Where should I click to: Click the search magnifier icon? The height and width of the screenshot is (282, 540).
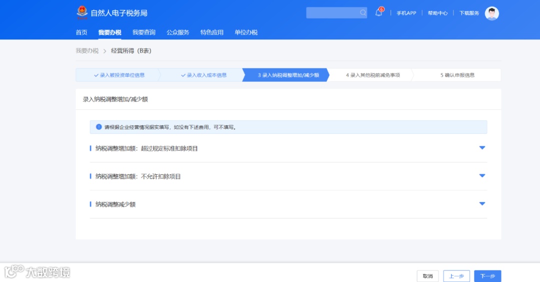[x=362, y=12]
